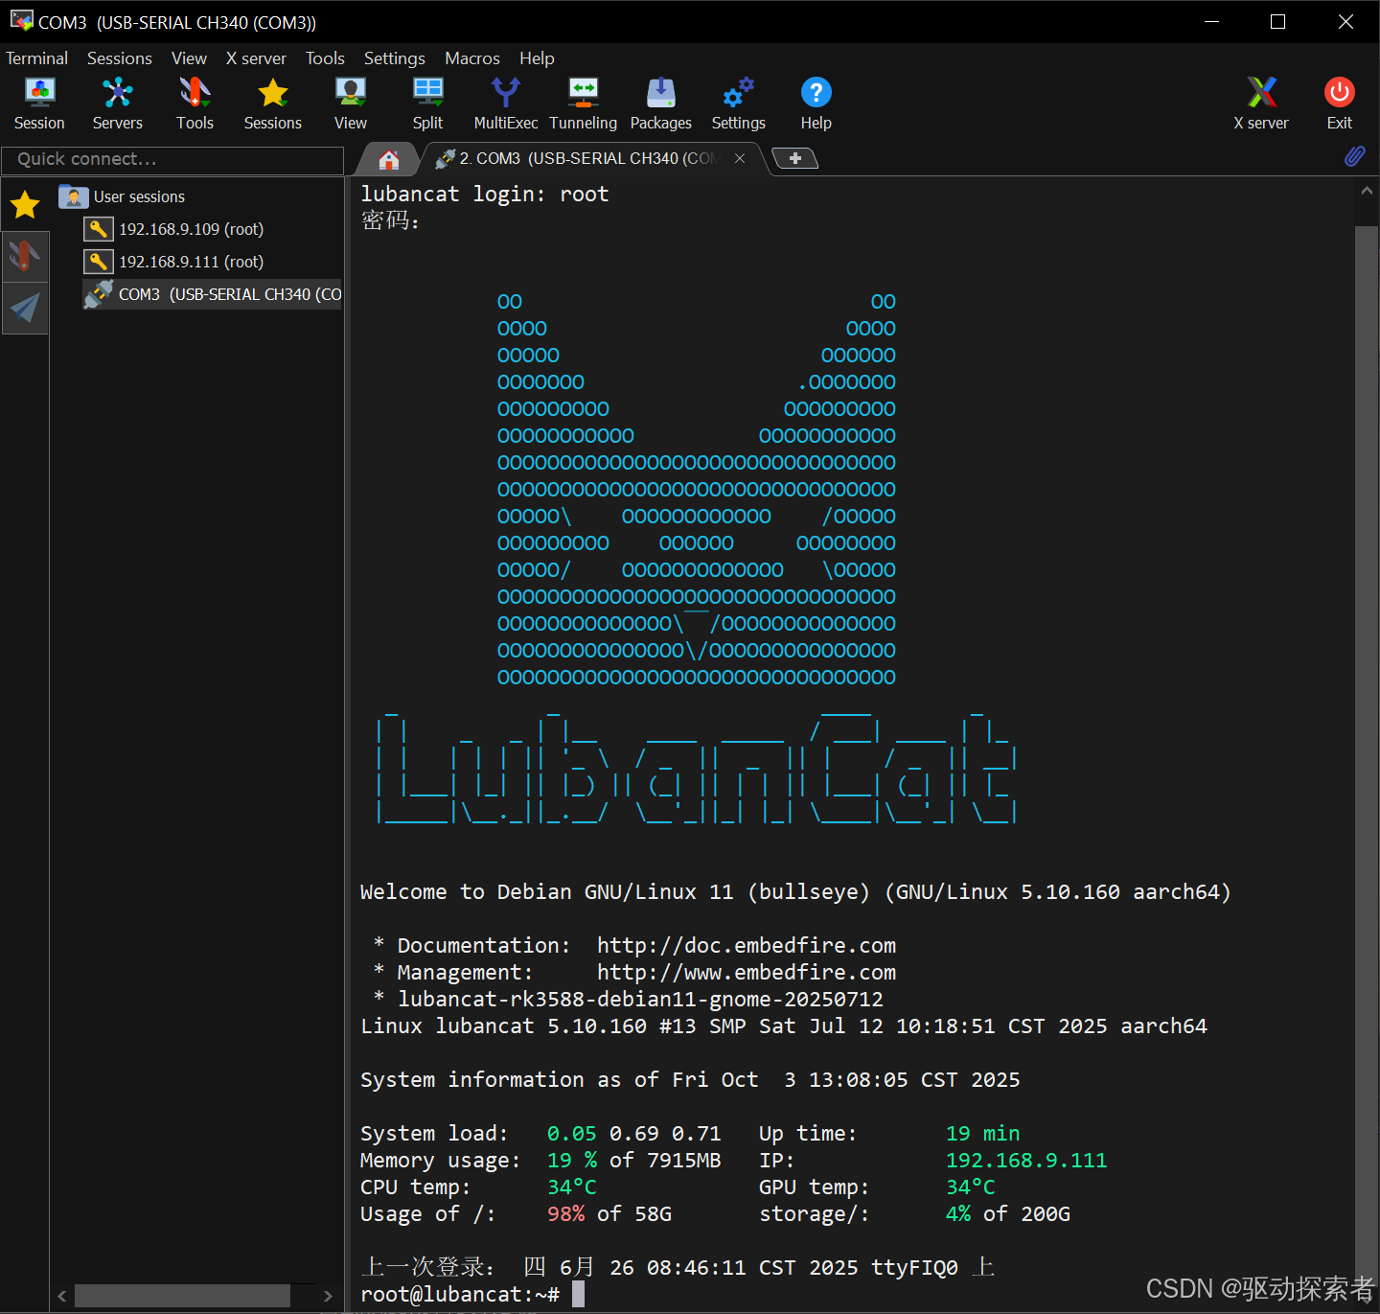Select the yellow star sidebar tab
The height and width of the screenshot is (1314, 1380).
pos(25,204)
